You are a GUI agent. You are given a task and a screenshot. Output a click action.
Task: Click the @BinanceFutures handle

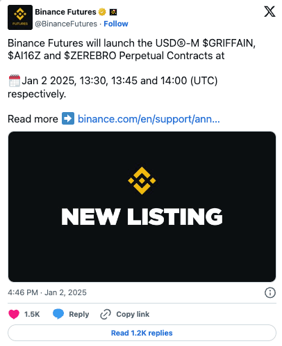(66, 24)
